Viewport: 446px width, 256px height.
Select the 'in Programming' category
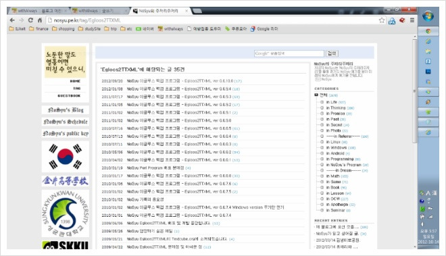click(340, 159)
